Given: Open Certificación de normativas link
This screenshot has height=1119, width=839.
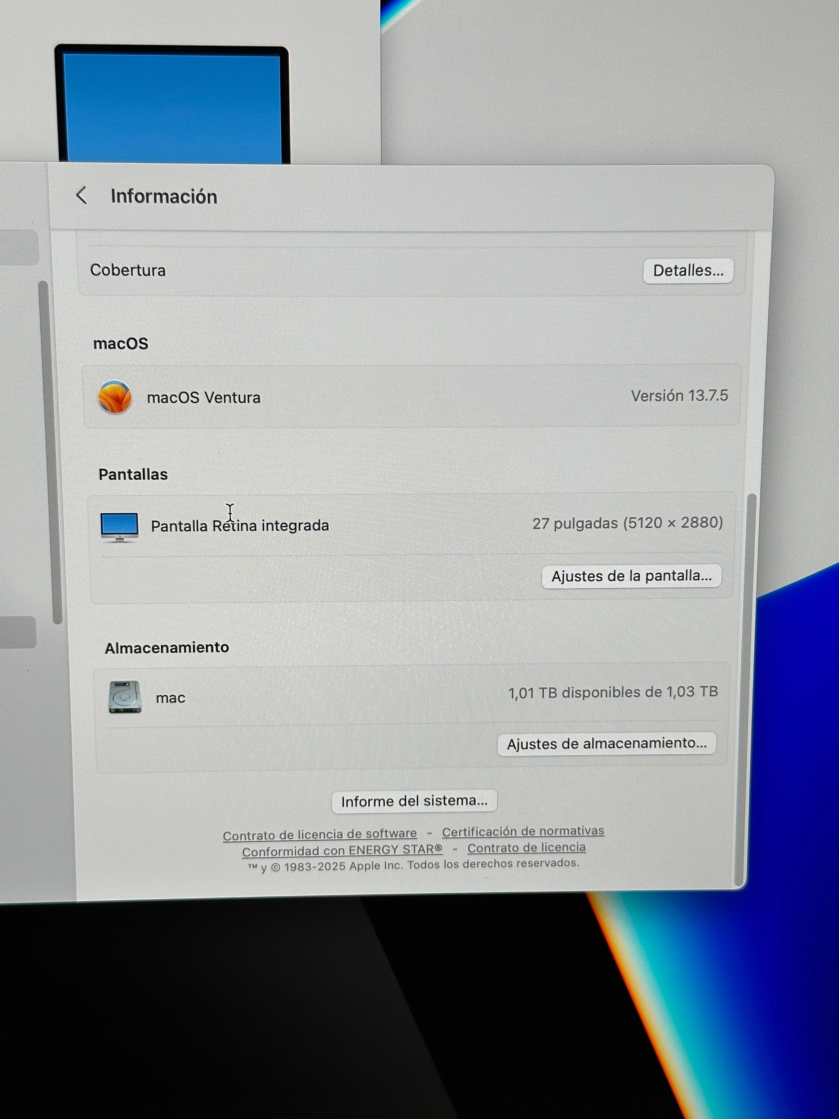Looking at the screenshot, I should pyautogui.click(x=523, y=831).
